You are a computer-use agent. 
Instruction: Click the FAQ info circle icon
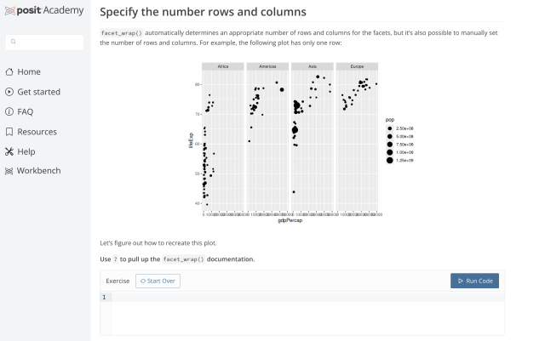pos(9,111)
